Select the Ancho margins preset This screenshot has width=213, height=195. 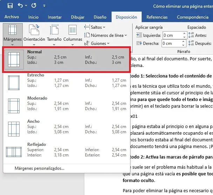[x=66, y=129]
